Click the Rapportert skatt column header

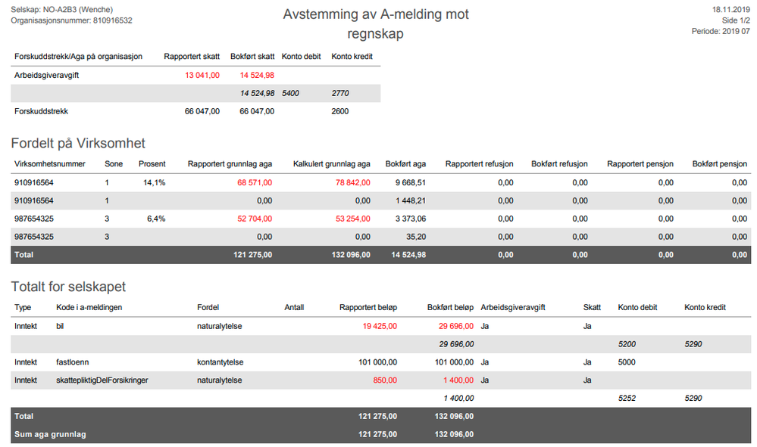tap(192, 57)
